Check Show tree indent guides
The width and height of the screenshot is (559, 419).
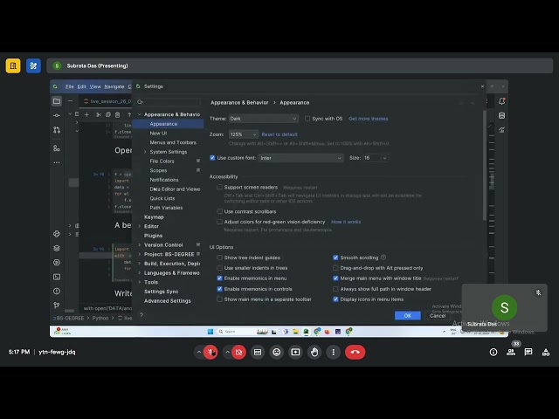[219, 258]
